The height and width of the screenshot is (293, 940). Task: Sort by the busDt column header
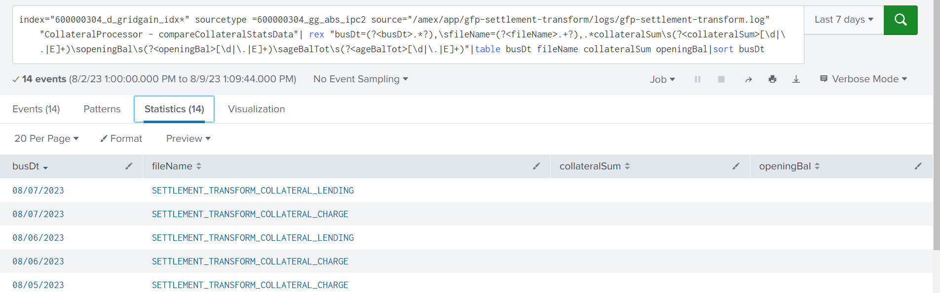pos(30,166)
